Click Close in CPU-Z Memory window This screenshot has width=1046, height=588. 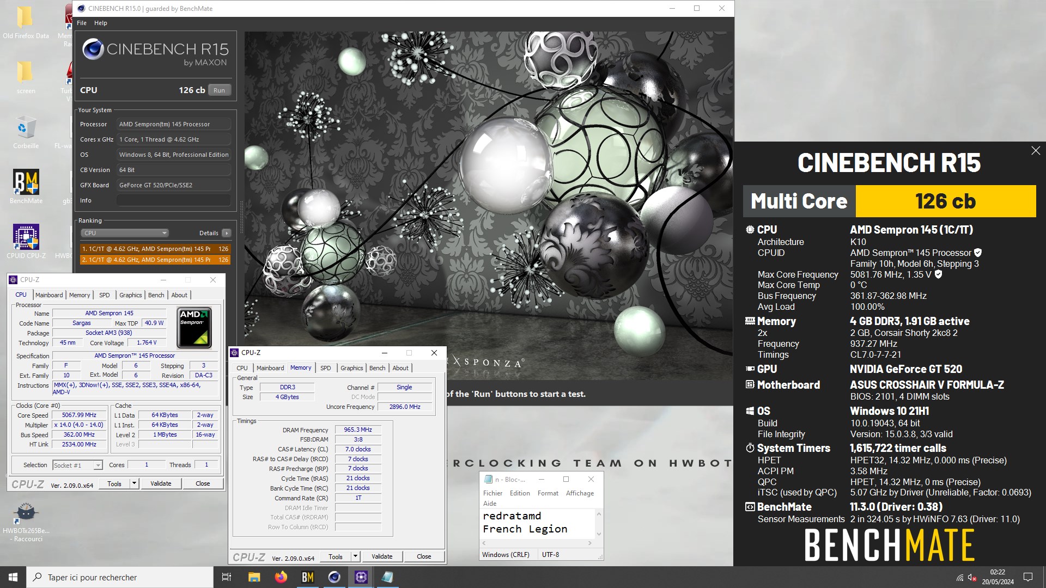(x=424, y=556)
